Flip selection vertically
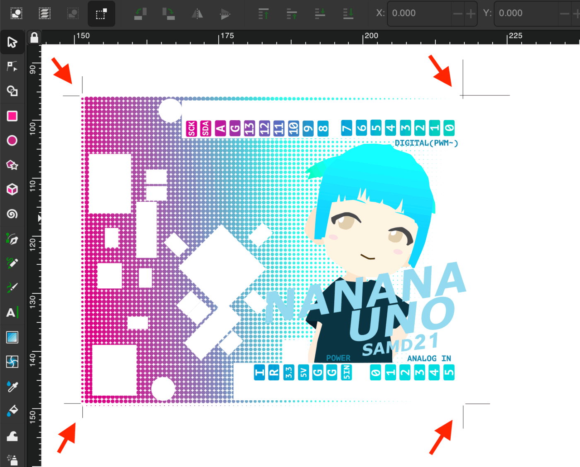This screenshot has height=467, width=580. [225, 14]
